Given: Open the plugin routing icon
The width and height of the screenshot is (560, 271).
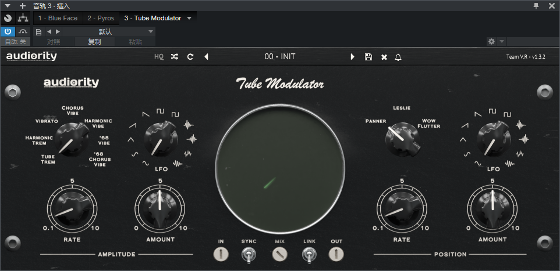Looking at the screenshot, I should (23, 18).
